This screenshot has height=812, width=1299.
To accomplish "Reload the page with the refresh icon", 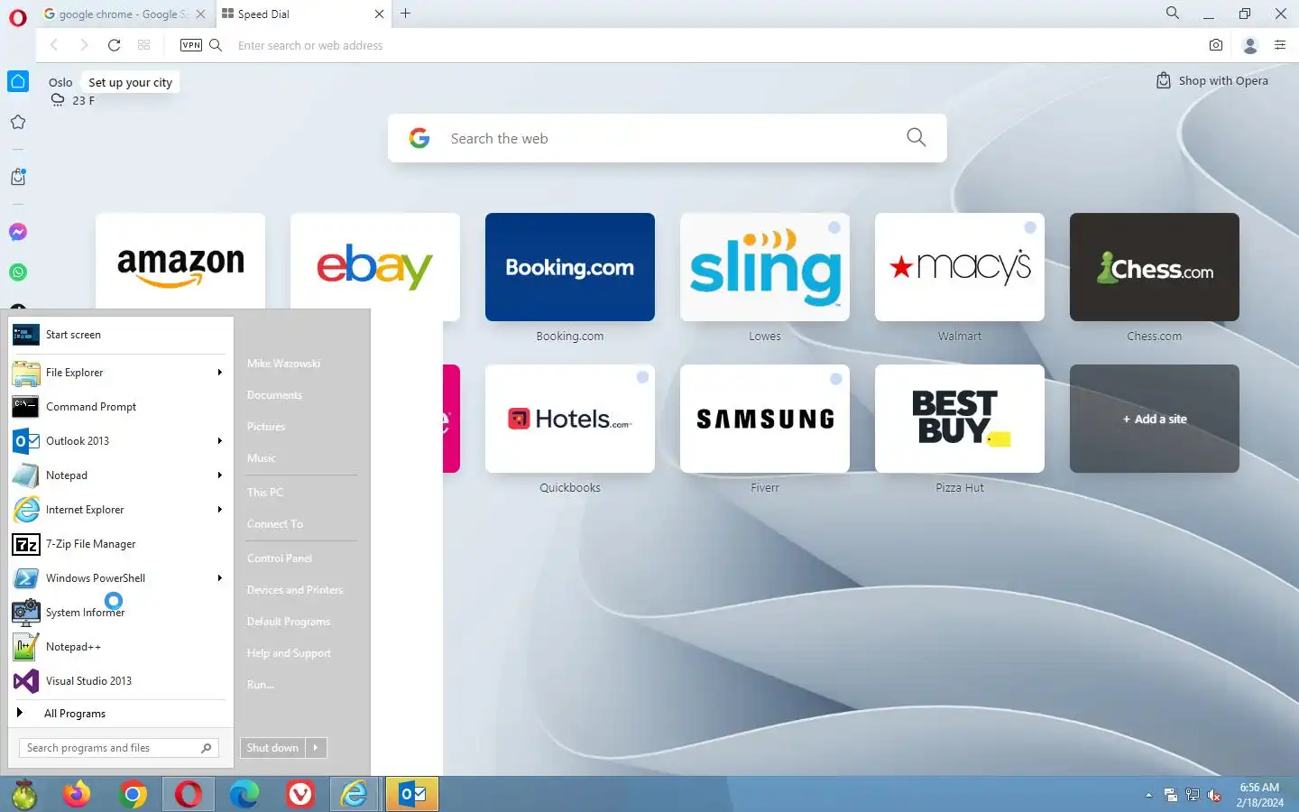I will click(x=114, y=45).
